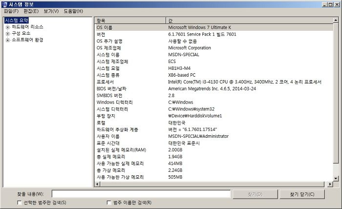Select the SMBIOS 버전 row
This screenshot has height=209, width=342.
click(214, 95)
